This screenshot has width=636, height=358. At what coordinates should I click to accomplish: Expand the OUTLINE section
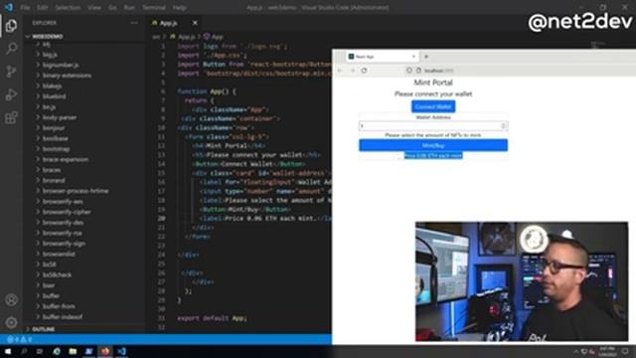tap(43, 329)
